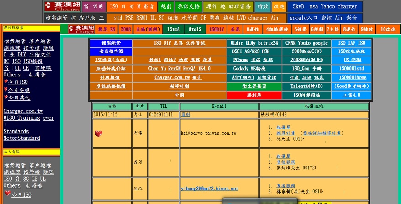Open the ISODIY tab in the tab strip
This screenshot has width=401, height=204.
[216, 29]
